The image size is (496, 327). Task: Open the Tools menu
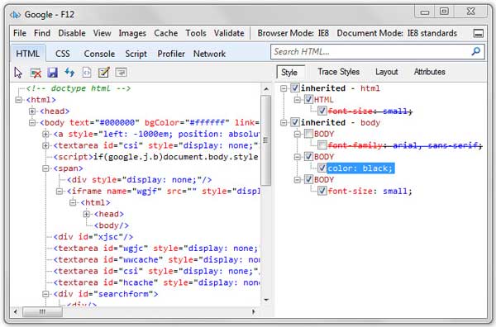[196, 33]
